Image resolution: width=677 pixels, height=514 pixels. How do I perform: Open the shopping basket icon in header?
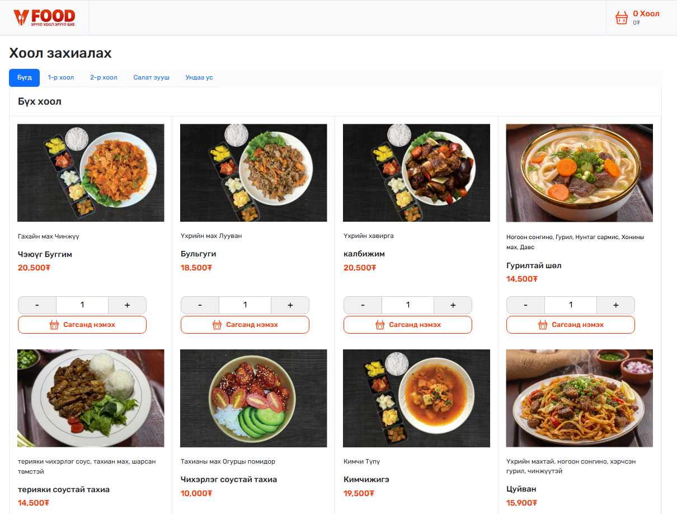point(621,18)
